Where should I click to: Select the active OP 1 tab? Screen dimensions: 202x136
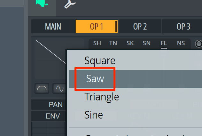click(x=97, y=26)
